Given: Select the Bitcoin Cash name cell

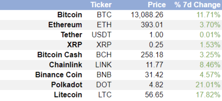Looking at the screenshot, I should (x=60, y=55).
